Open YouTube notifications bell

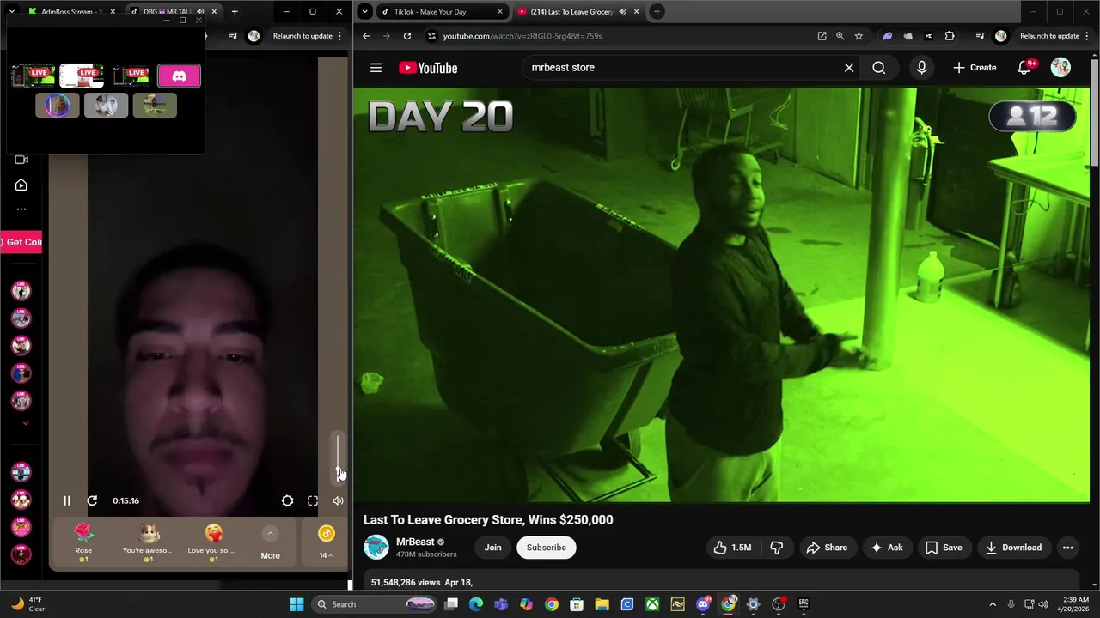1024,68
